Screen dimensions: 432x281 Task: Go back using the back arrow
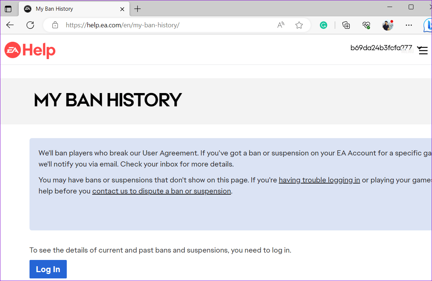[x=10, y=25]
